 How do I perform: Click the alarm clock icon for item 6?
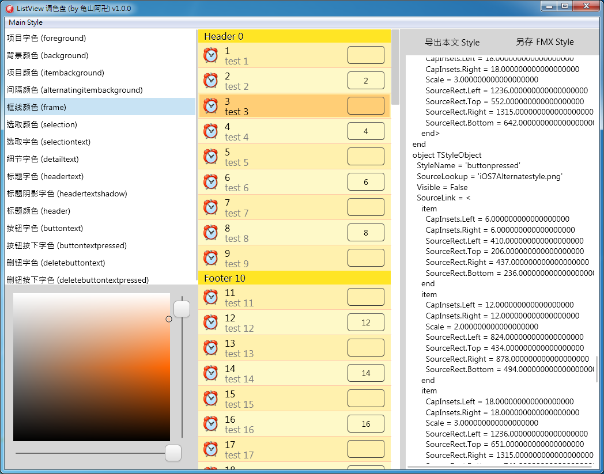pos(211,182)
